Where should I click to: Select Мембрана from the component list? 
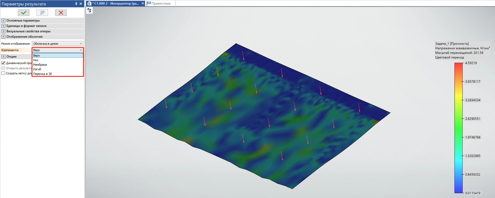point(40,65)
